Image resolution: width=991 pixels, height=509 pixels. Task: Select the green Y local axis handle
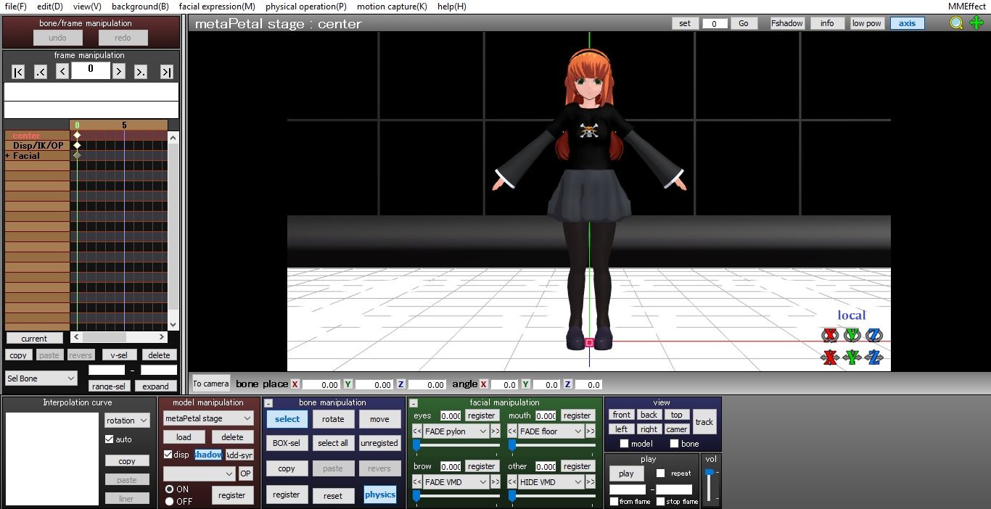[x=852, y=335]
